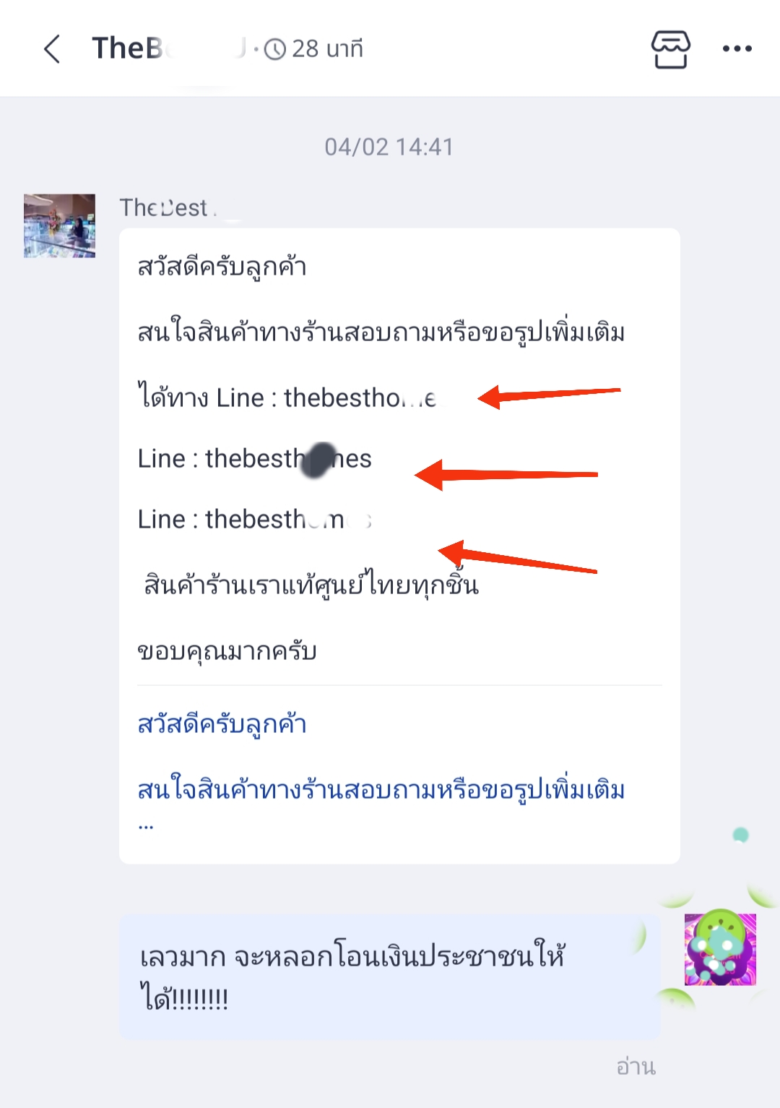780x1108 pixels.
Task: Go back using the left arrow
Action: pos(52,49)
